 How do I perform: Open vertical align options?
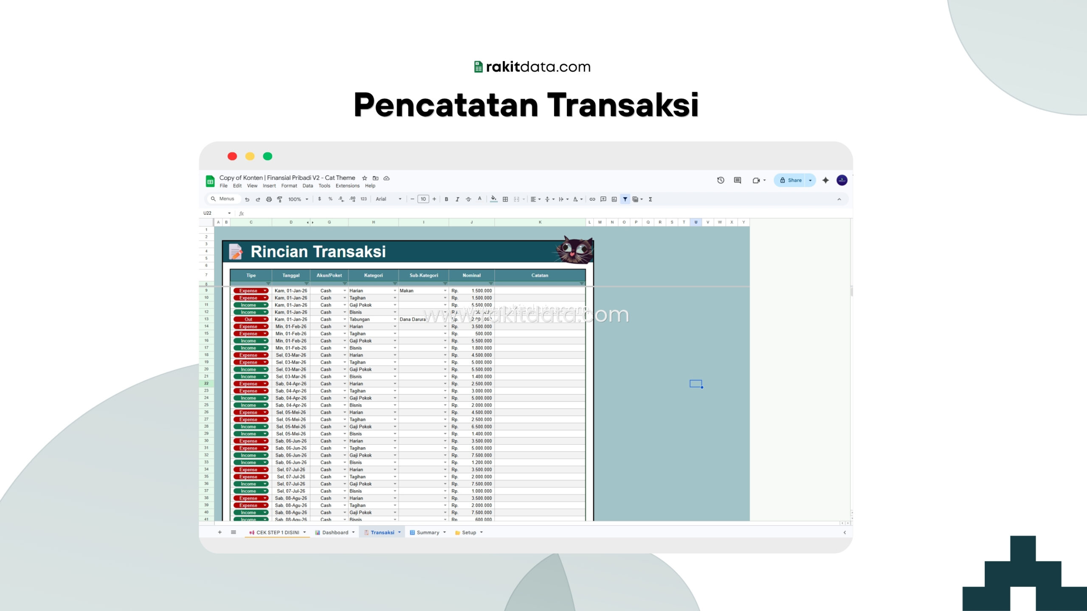pyautogui.click(x=549, y=199)
